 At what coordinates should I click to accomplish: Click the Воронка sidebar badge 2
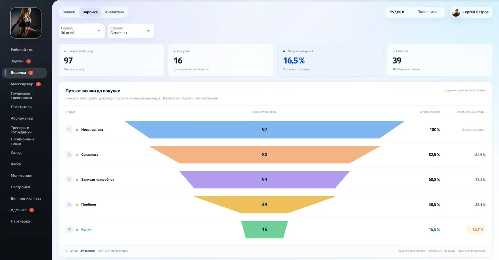(31, 73)
